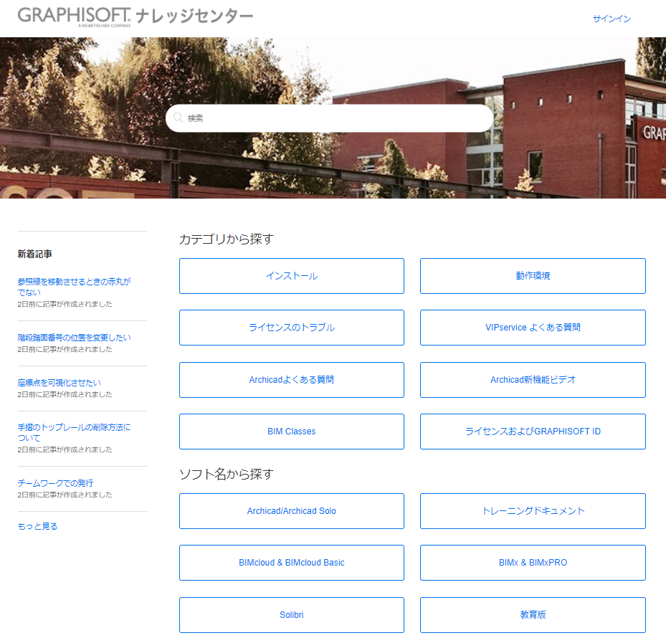
Task: Click the magnifier icon in search bar
Action: click(179, 118)
